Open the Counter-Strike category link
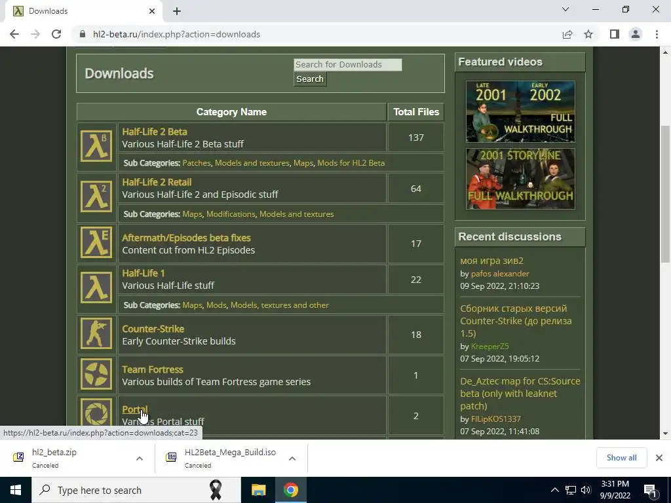Viewport: 671px width, 503px height. [x=153, y=329]
